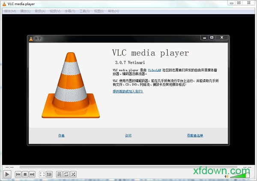Adjust the green volume slider
Screen dimensions: 257x181
[x=240, y=175]
